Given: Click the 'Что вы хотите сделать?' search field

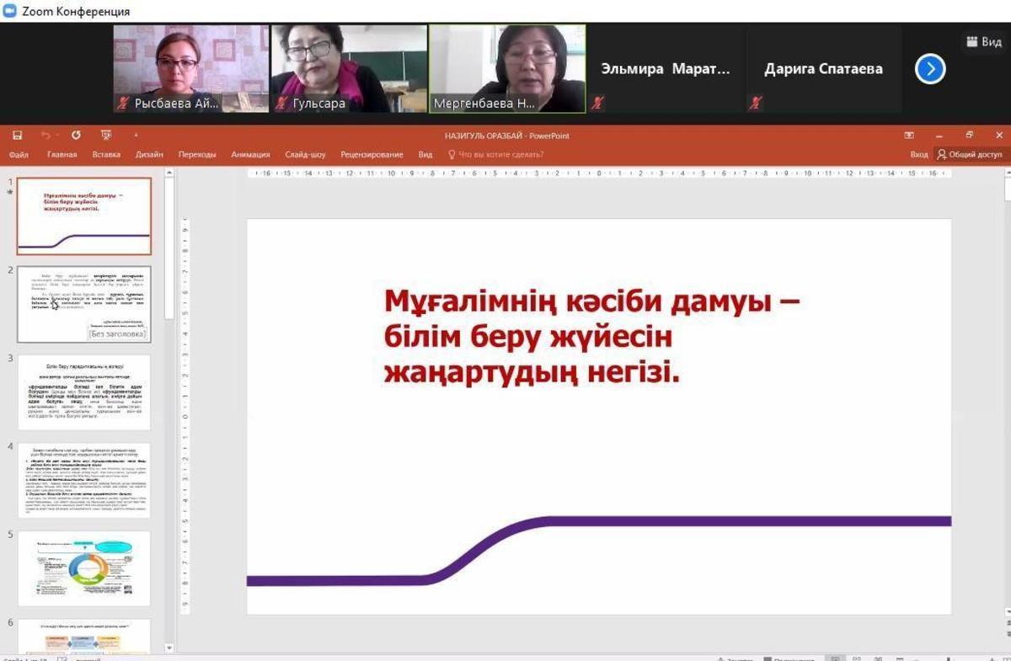Looking at the screenshot, I should (x=500, y=155).
